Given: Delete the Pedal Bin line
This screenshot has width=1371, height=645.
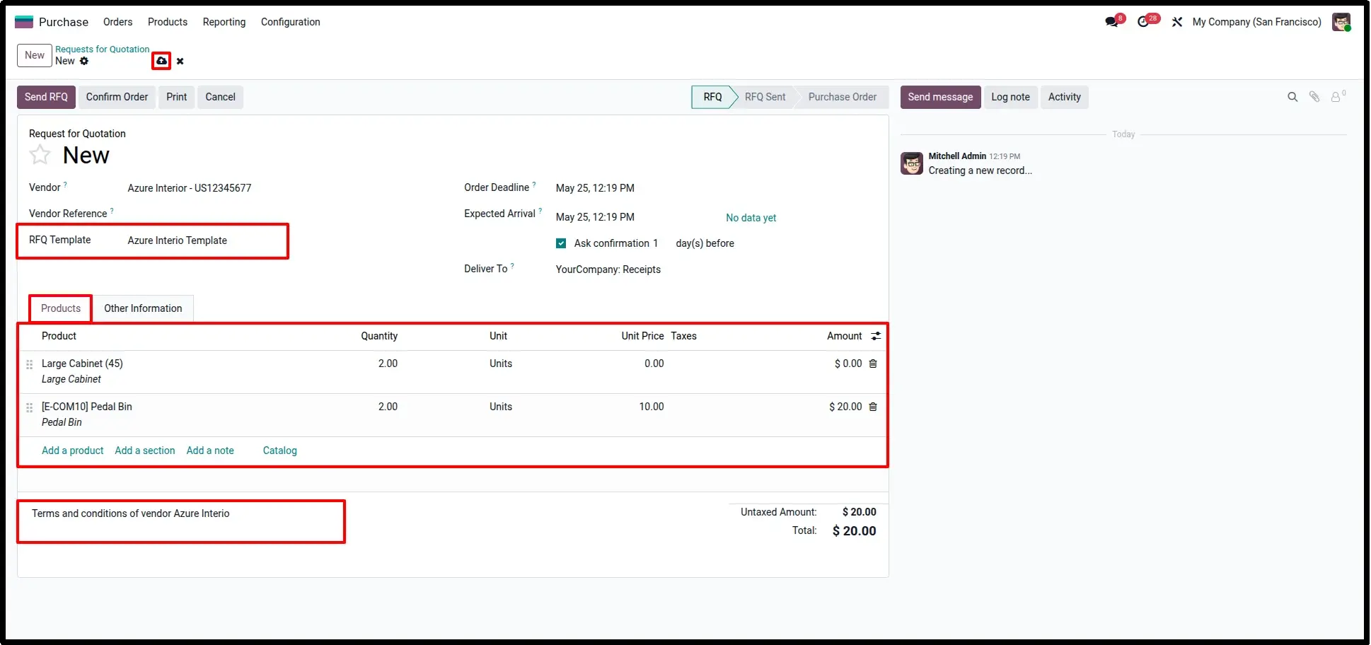Looking at the screenshot, I should [x=873, y=407].
